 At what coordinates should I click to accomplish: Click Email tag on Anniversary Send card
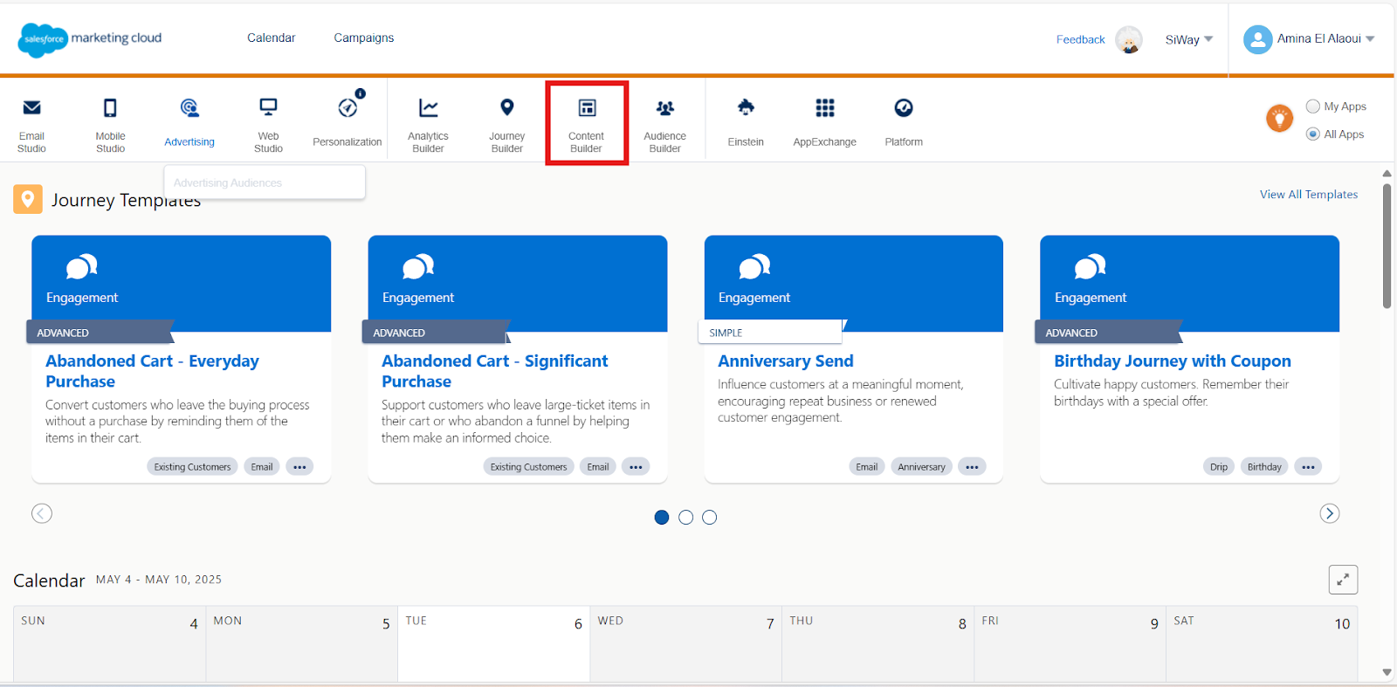click(866, 467)
